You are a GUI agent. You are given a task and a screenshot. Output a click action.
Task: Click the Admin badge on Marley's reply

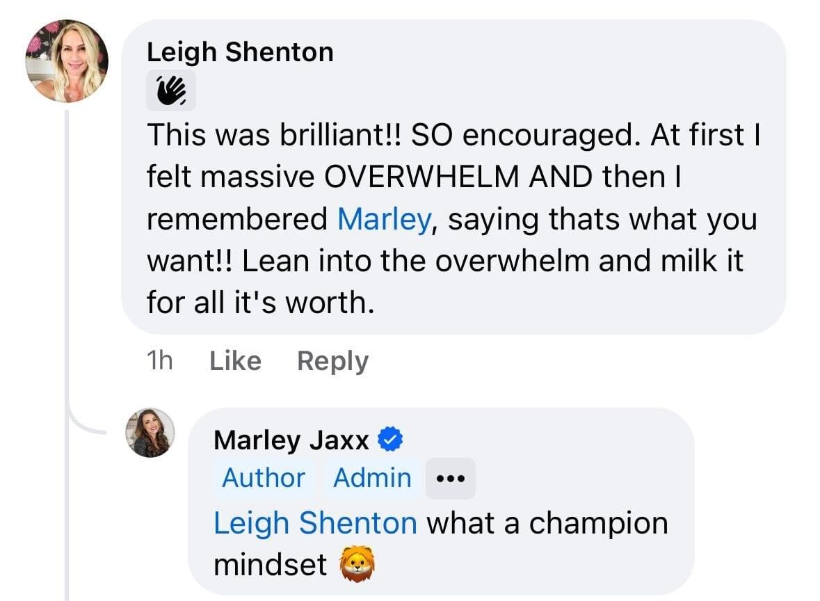tap(372, 479)
